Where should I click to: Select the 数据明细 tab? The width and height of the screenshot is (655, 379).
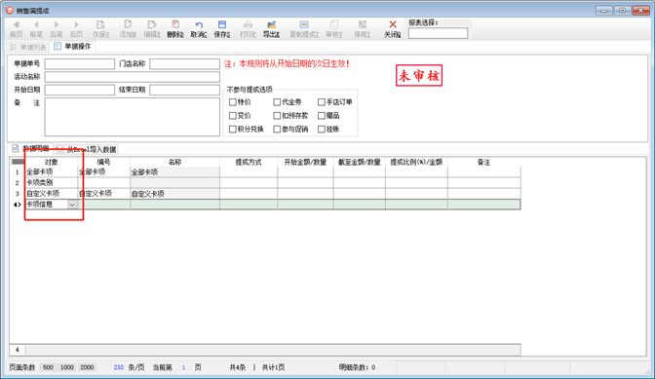31,149
